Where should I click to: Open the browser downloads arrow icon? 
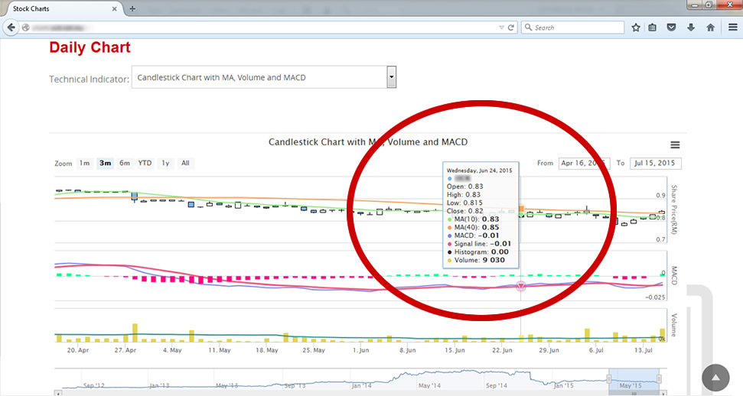[x=691, y=28]
